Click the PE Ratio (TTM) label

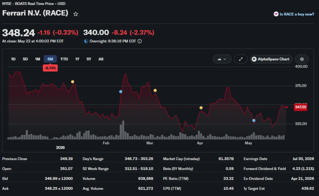click(x=176, y=179)
